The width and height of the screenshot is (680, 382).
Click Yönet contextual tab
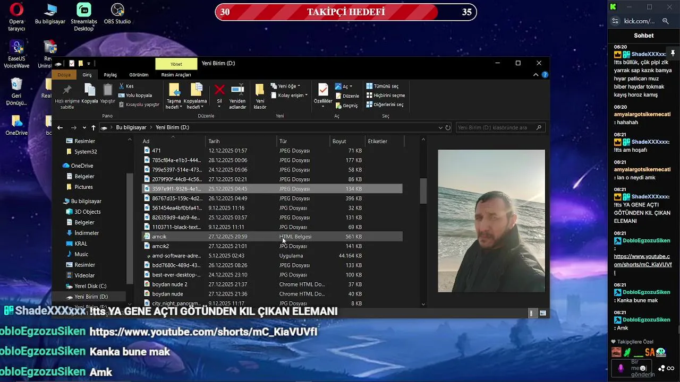(x=176, y=64)
